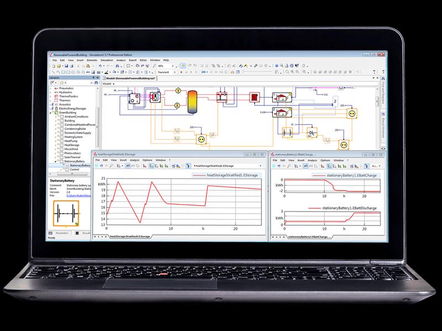Open the Extras menu
Image resolution: width=442 pixels, height=331 pixels.
tap(143, 60)
